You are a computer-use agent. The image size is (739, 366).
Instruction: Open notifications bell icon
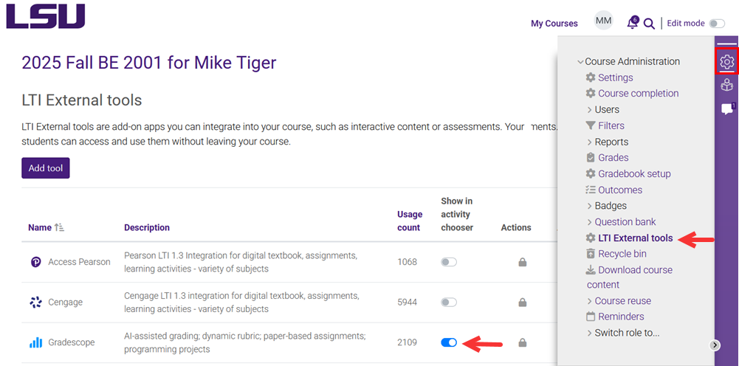tap(633, 23)
